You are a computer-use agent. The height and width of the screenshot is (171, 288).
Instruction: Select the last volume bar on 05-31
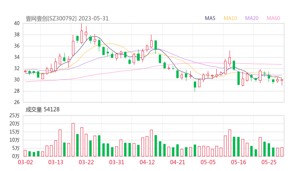click(282, 152)
